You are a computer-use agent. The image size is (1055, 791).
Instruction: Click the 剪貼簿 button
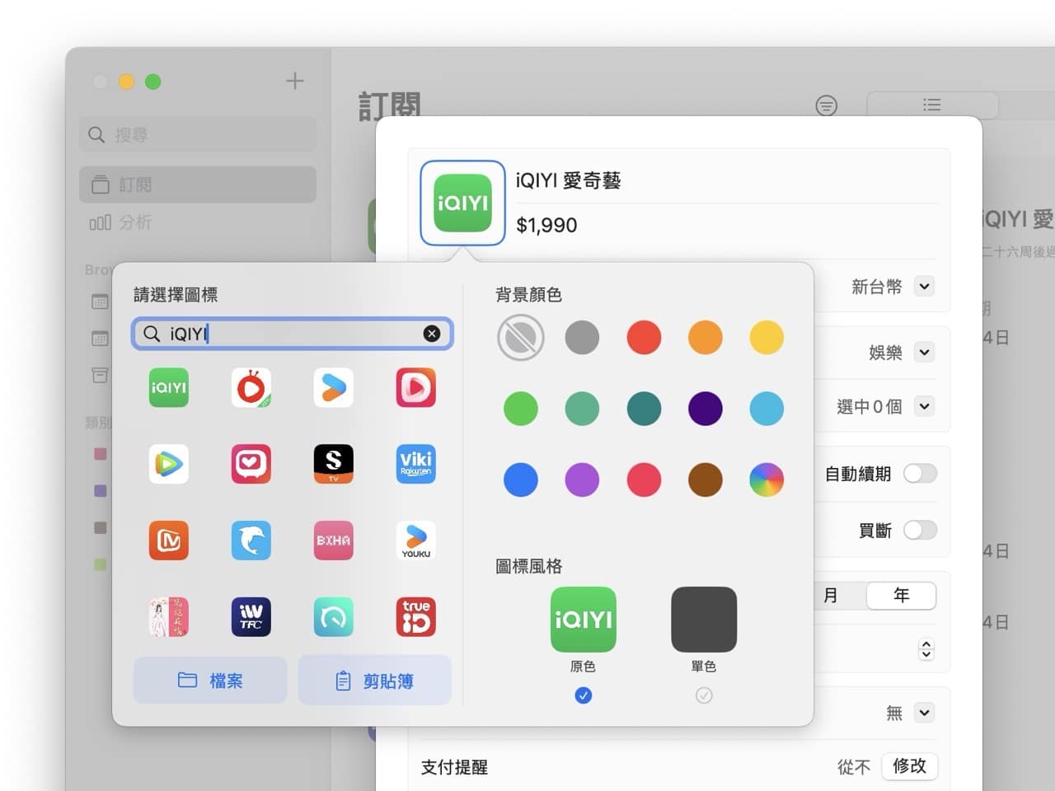pos(375,681)
